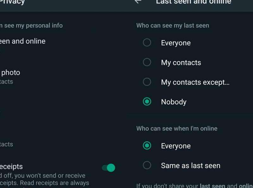The height and width of the screenshot is (188, 253).
Task: Click the 'My contacts except…' label text
Action: 195,83
